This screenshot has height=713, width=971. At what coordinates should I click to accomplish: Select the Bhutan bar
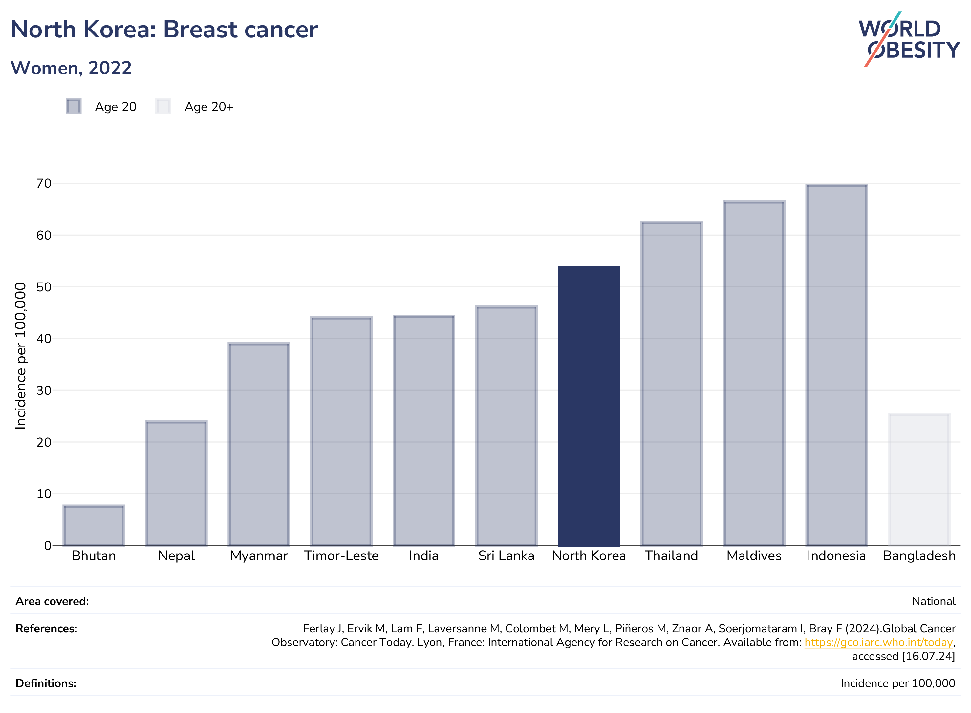(x=94, y=525)
